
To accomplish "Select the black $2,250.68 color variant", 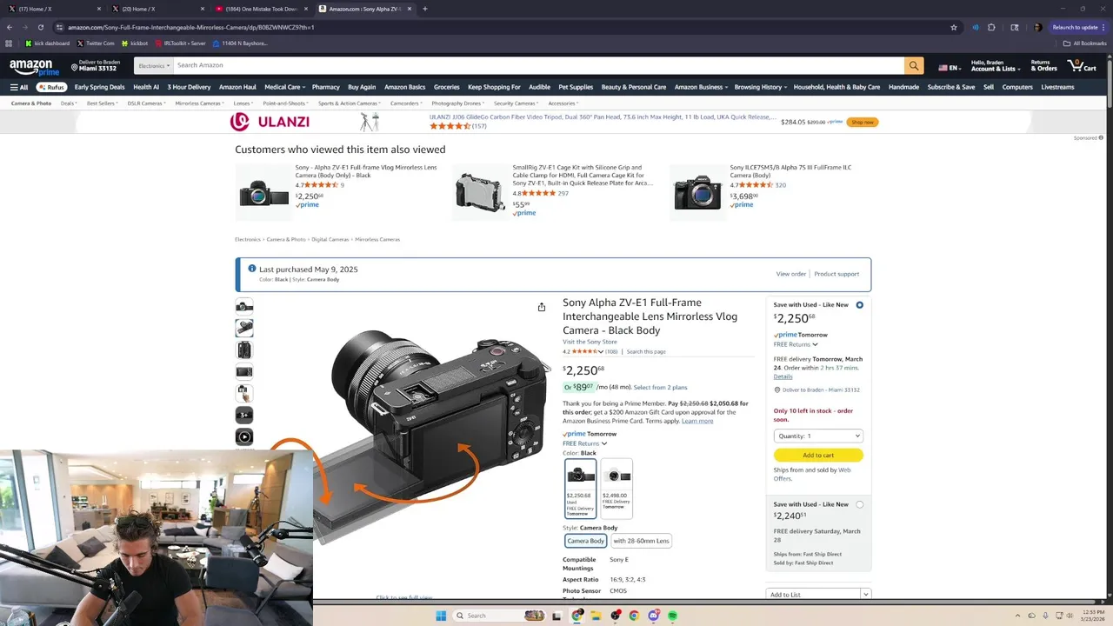I will tap(581, 489).
